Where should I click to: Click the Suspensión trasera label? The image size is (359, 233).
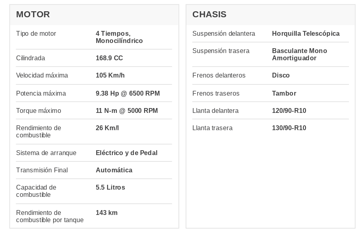click(221, 51)
